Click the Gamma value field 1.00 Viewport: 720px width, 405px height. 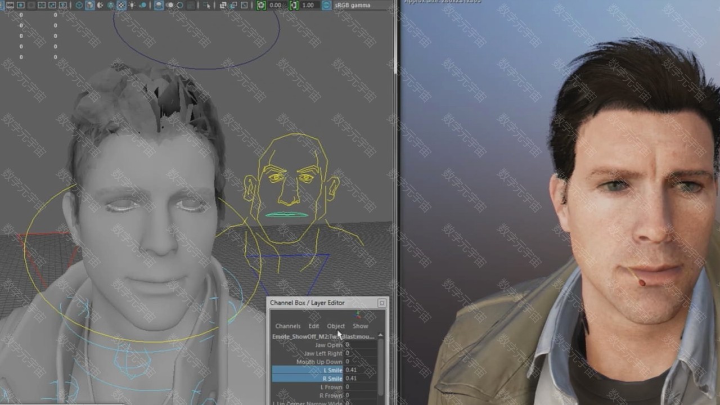(309, 5)
